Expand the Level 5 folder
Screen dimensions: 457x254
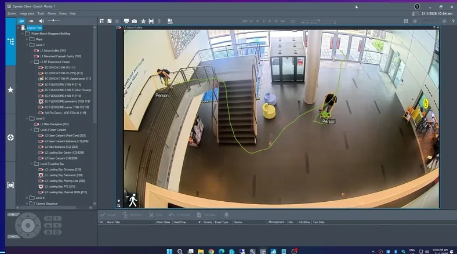tap(27, 198)
